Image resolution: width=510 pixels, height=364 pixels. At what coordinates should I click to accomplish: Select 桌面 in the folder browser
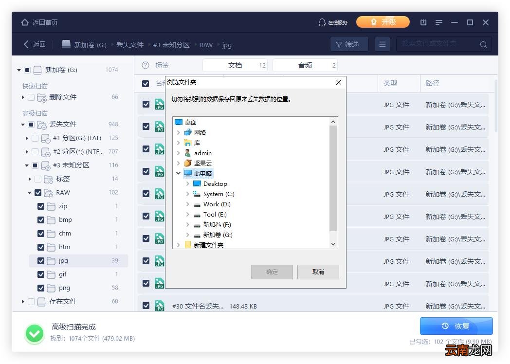pos(191,122)
